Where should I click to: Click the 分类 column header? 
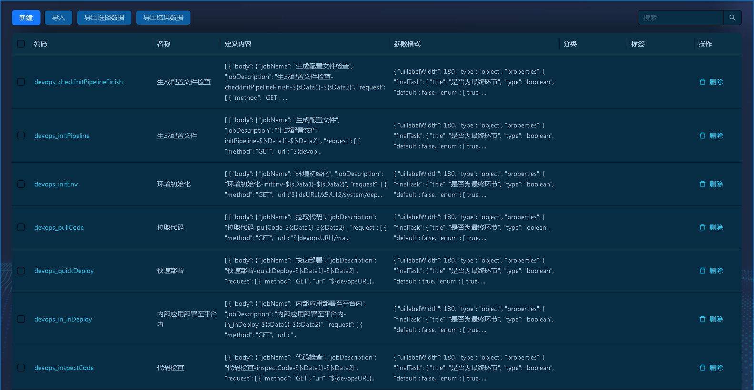pyautogui.click(x=570, y=44)
